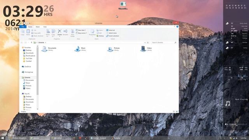Open the Easy access dropdown
The width and height of the screenshot is (249, 140).
(81, 33)
